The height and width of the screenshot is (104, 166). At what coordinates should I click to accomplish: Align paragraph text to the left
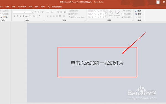48,16
